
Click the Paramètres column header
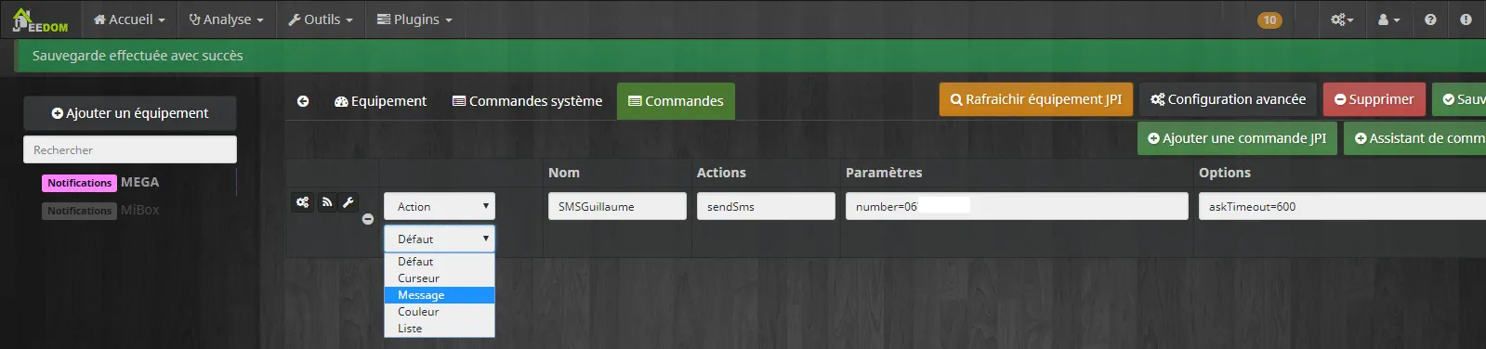point(884,173)
